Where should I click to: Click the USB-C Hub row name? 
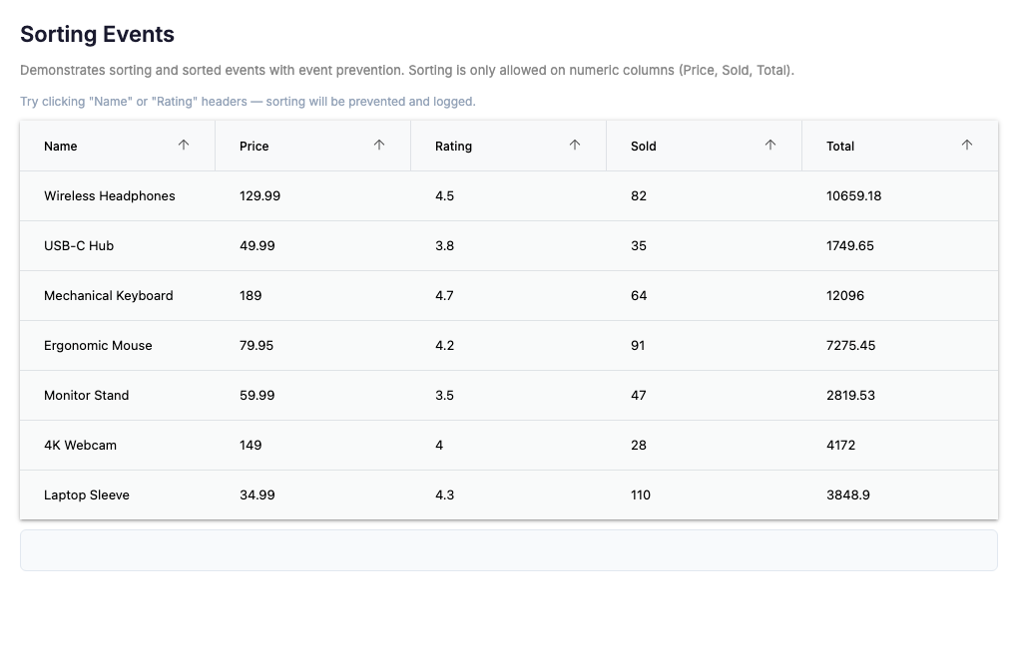[79, 246]
